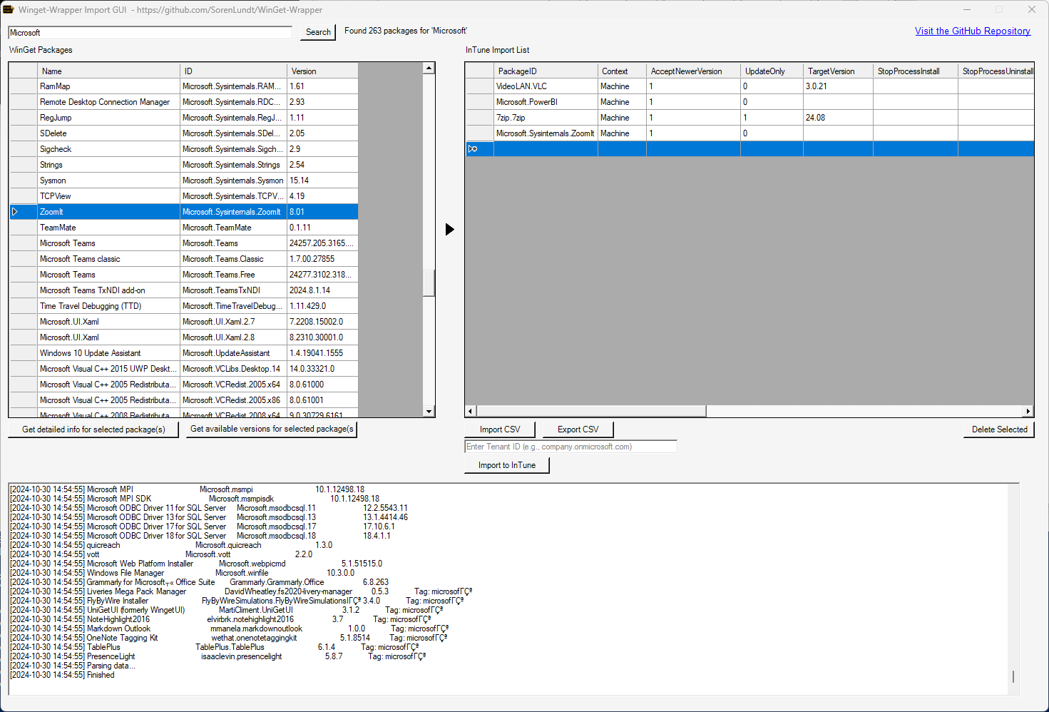The width and height of the screenshot is (1049, 712).
Task: Select the TCPView package row
Action: pos(183,196)
